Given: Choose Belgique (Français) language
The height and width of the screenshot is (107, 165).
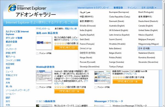Looking at the screenshot, I should click(x=147, y=40).
